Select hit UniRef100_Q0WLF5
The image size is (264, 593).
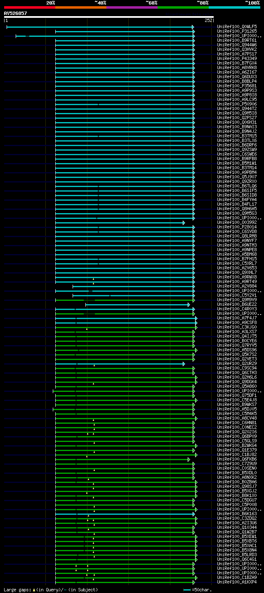click(x=237, y=27)
